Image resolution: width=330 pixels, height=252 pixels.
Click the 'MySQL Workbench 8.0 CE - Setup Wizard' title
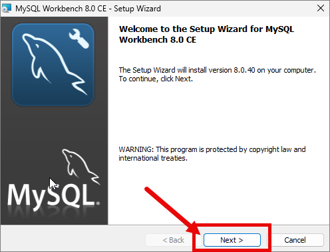click(88, 9)
